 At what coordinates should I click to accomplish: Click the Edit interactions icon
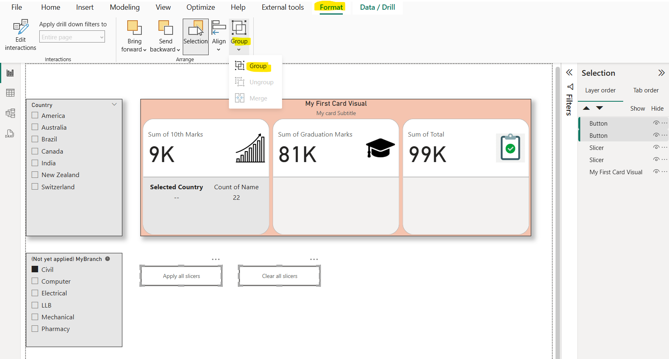[21, 27]
